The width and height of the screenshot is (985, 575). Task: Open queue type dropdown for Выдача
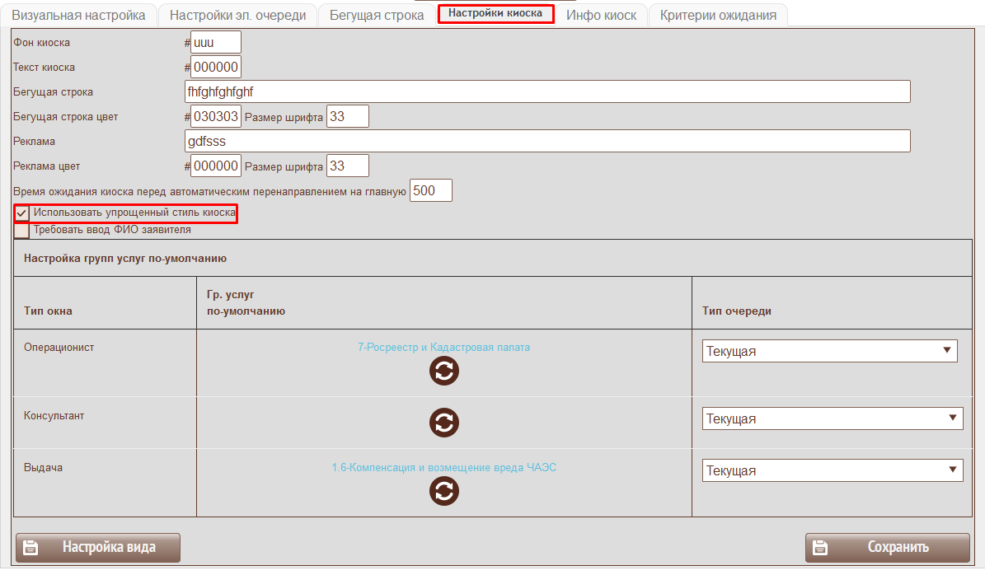(832, 470)
